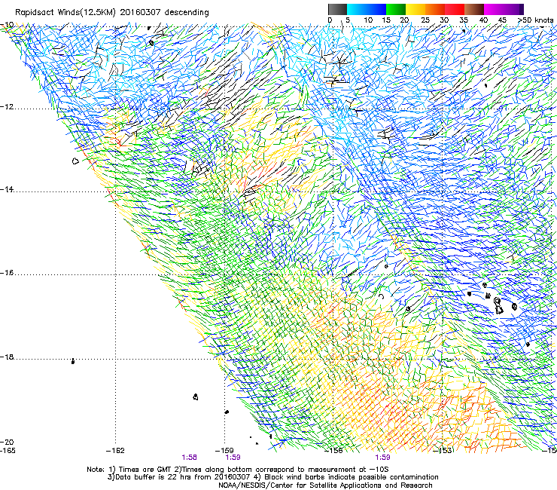Click the title 'Rapidscat Winds(12.5KM) 20160307 descending'
Screen dimensions: 557x490
(x=112, y=13)
